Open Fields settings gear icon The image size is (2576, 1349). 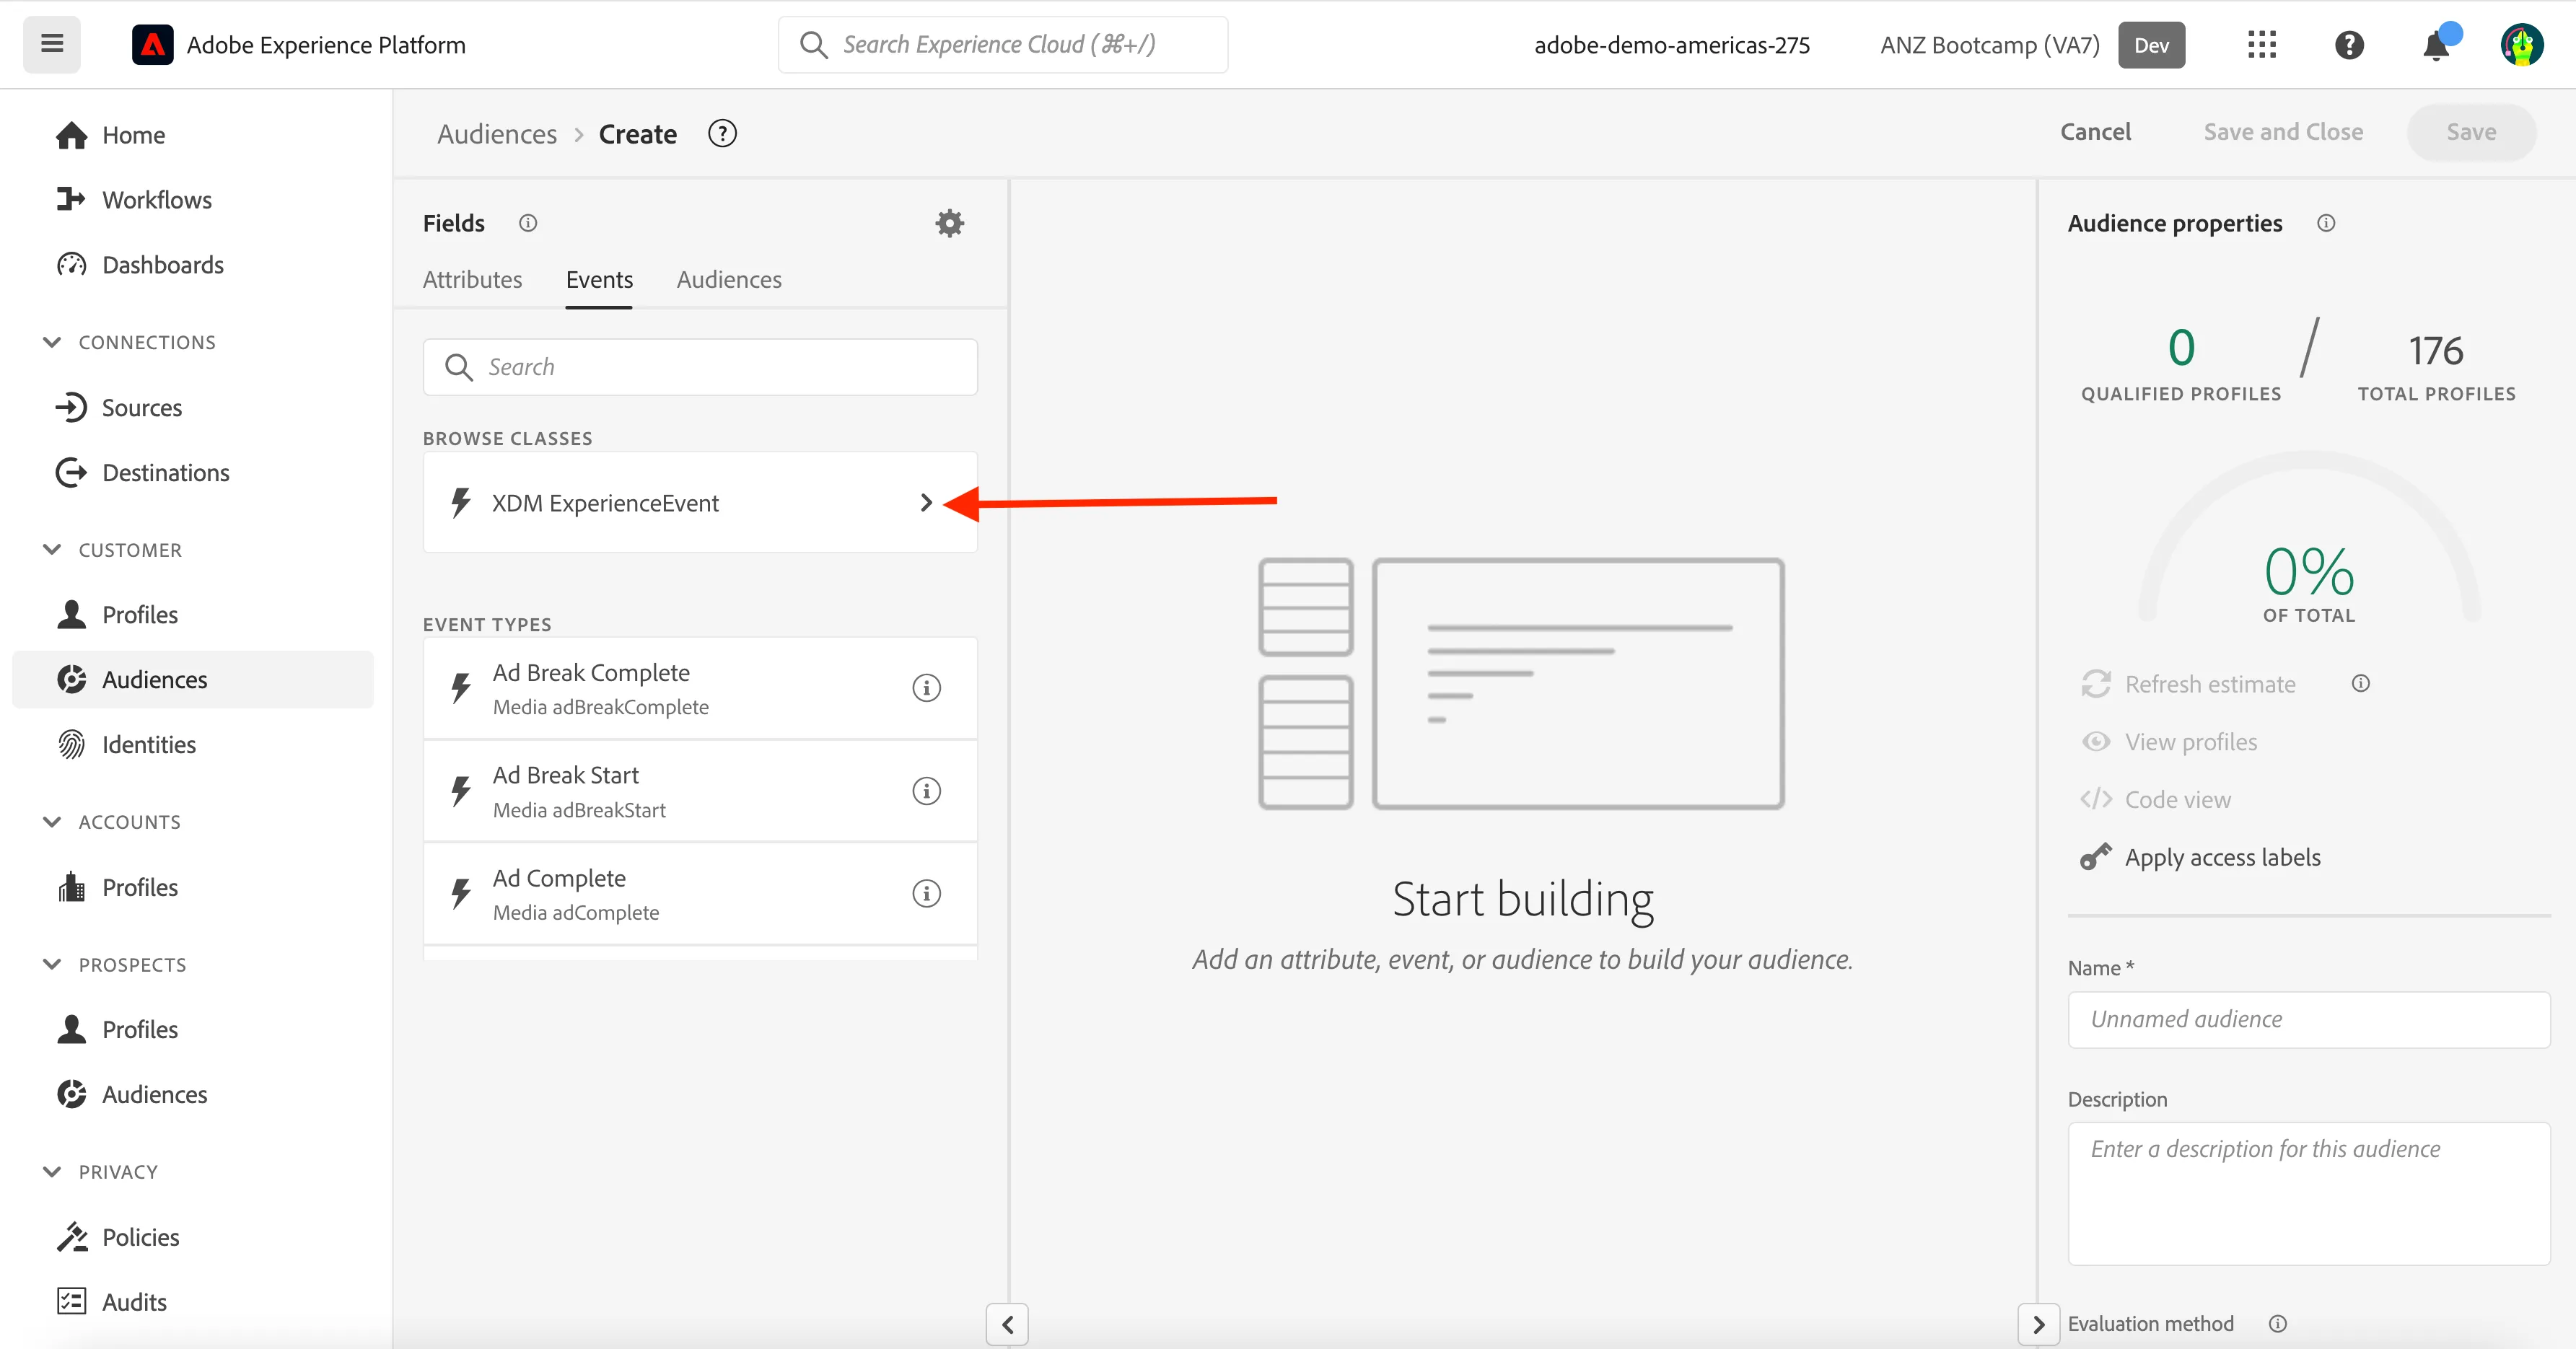[x=949, y=223]
